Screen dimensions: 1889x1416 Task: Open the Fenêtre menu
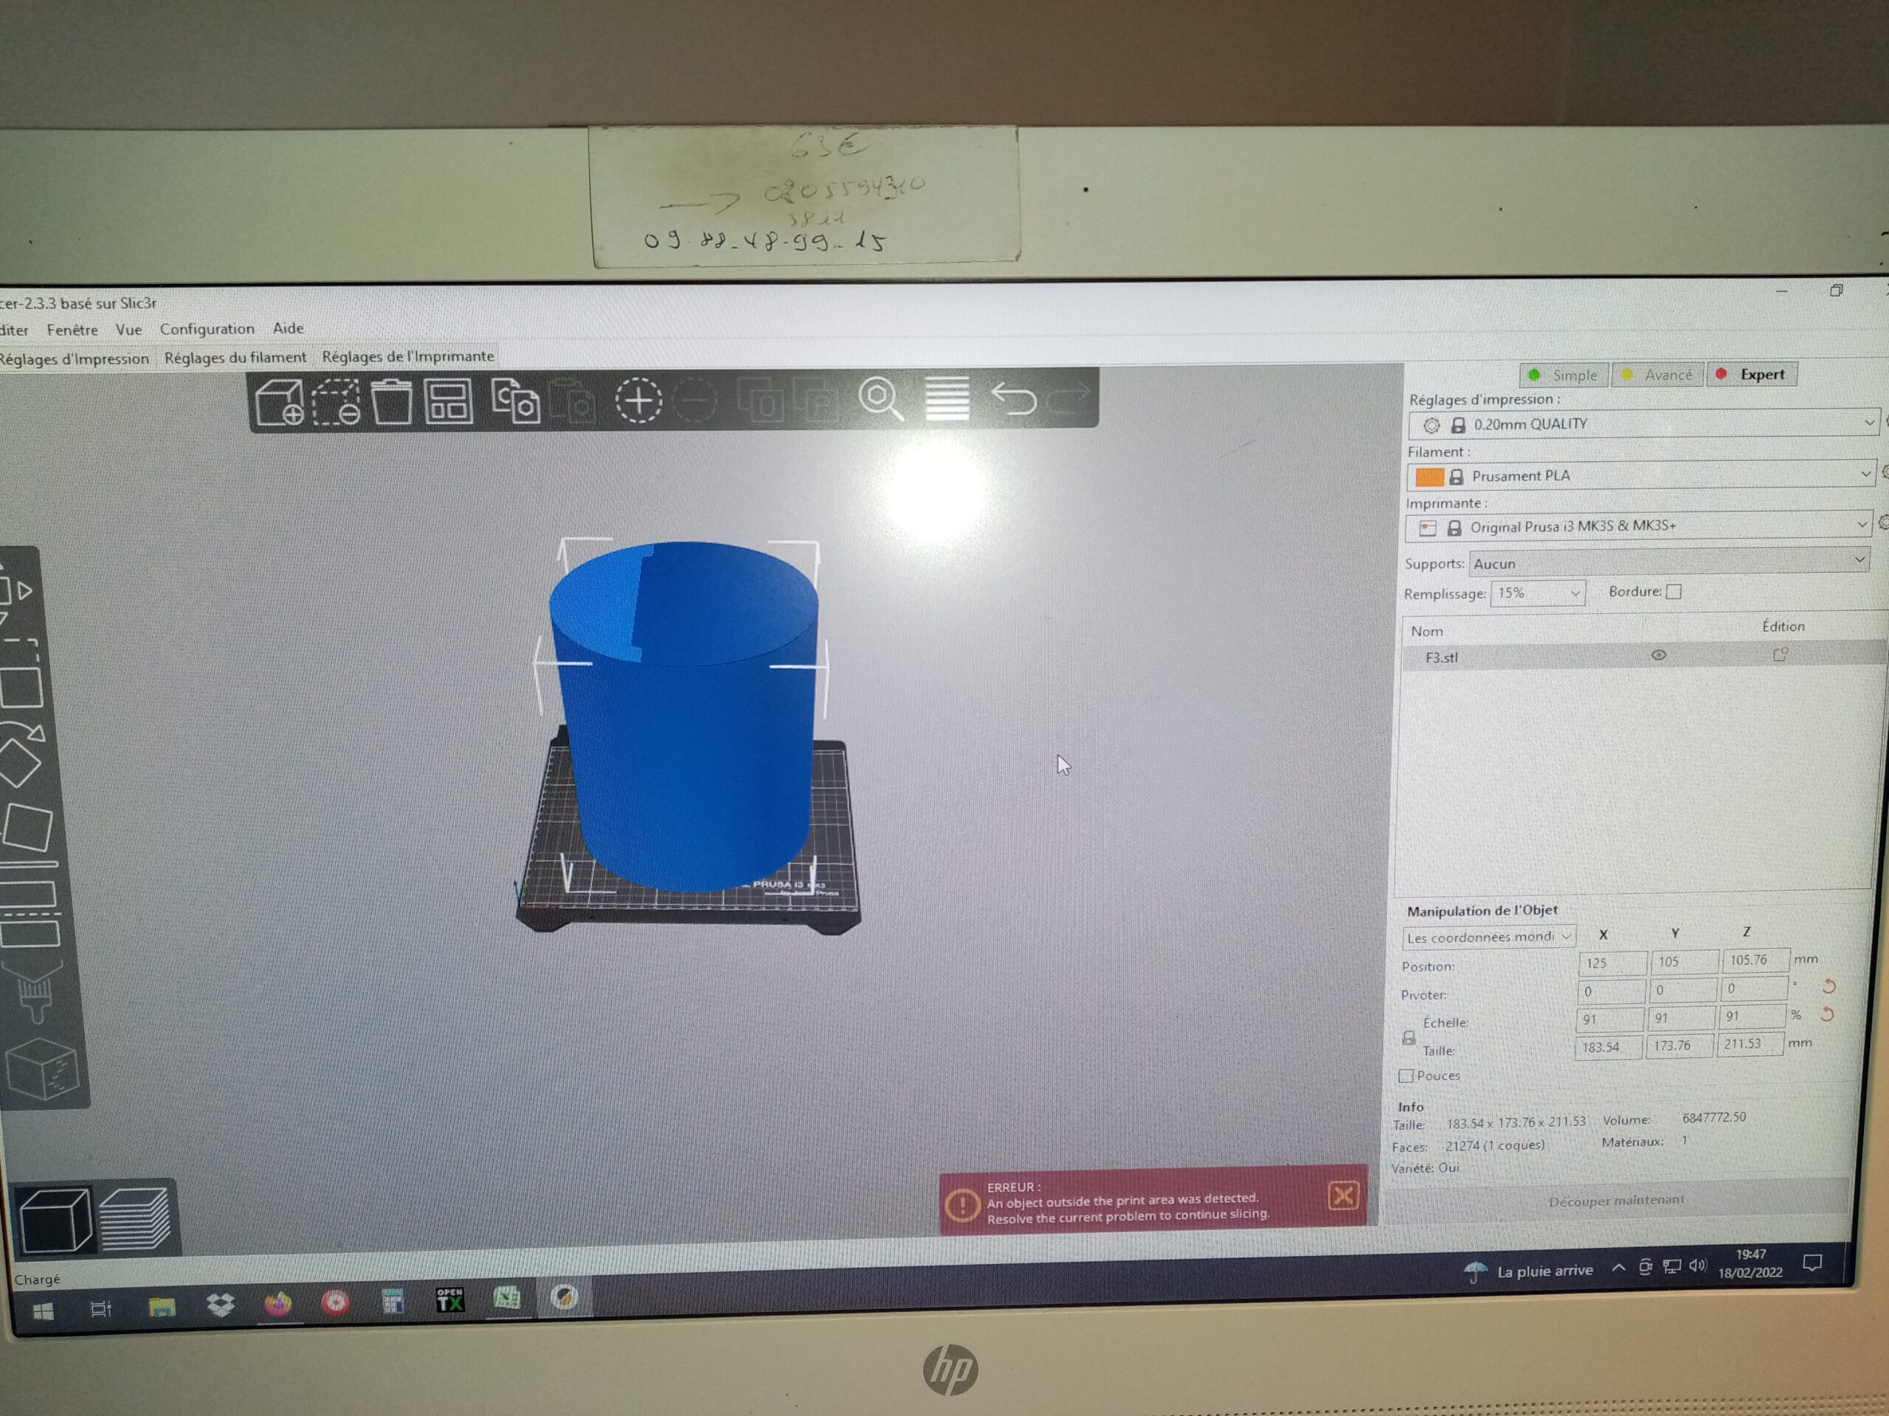[x=72, y=330]
